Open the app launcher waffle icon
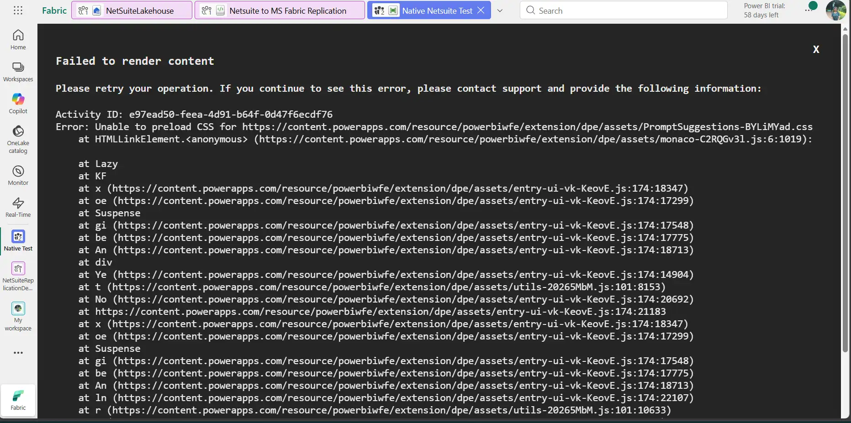Viewport: 851px width, 423px height. (18, 10)
